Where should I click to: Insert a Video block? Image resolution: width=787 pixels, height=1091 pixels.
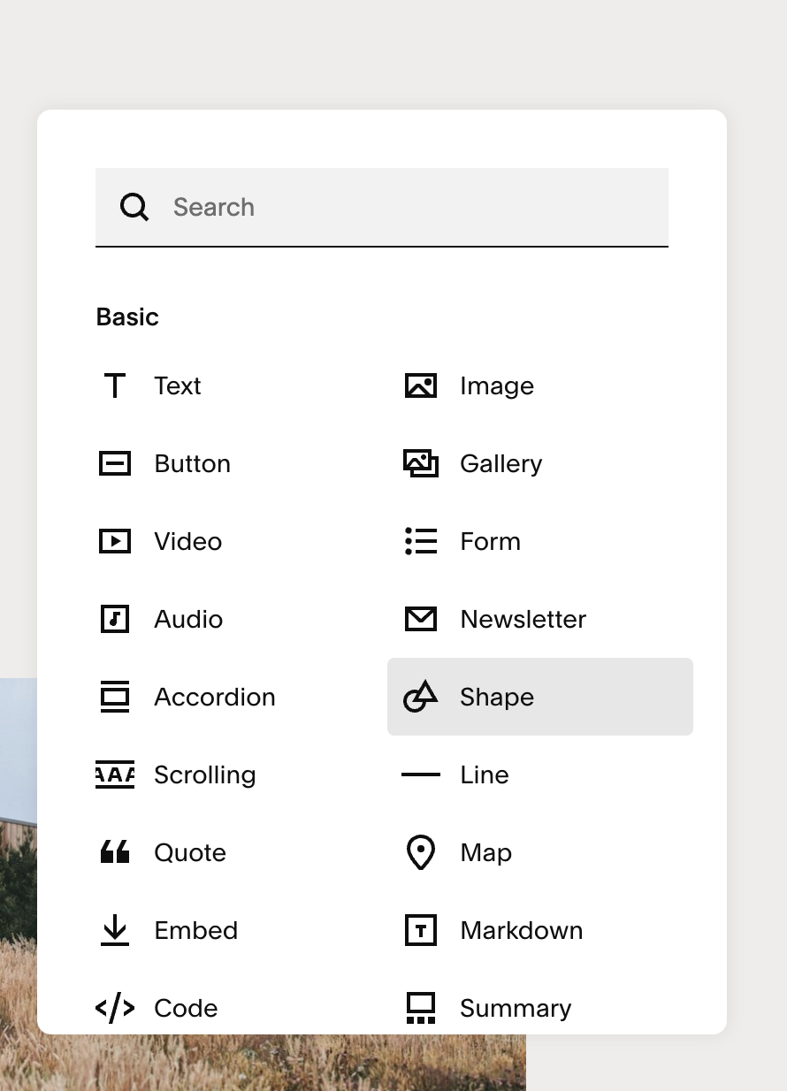[115, 541]
